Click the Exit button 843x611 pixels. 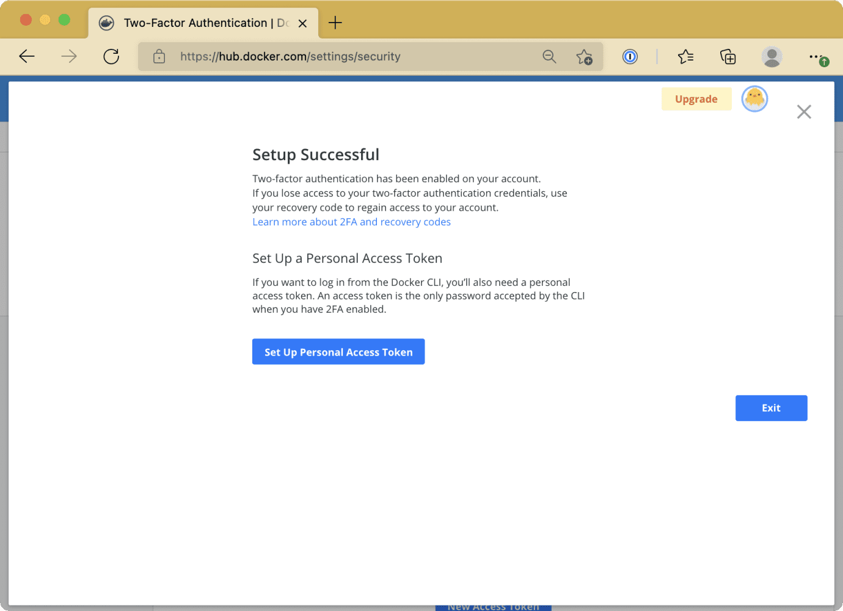[x=772, y=408]
